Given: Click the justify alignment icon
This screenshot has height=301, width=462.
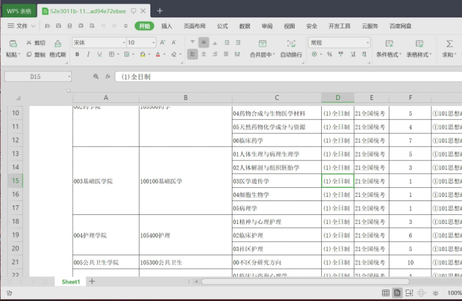Looking at the screenshot, I should point(226,54).
